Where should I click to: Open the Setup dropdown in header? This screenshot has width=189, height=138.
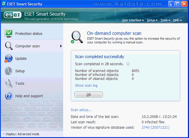[152, 20]
